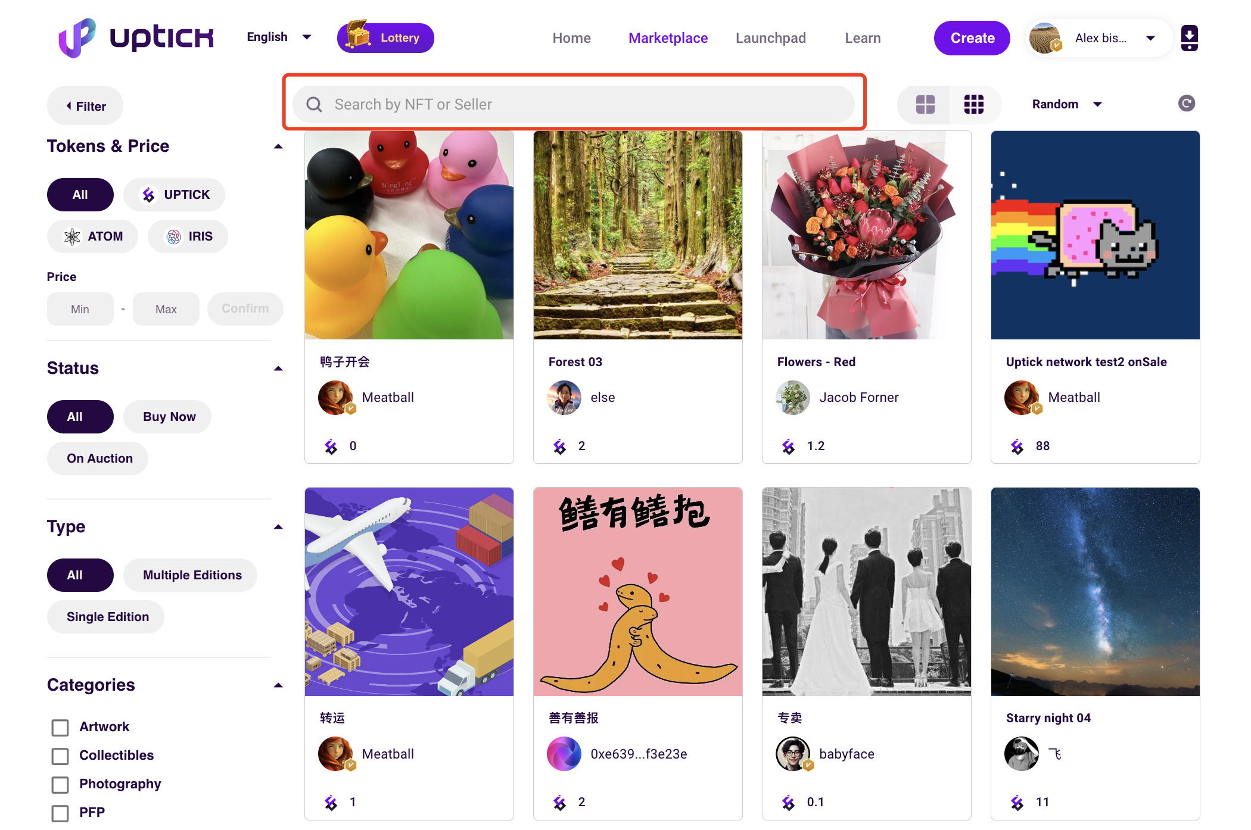Open the English language dropdown
The image size is (1251, 830).
(x=279, y=37)
